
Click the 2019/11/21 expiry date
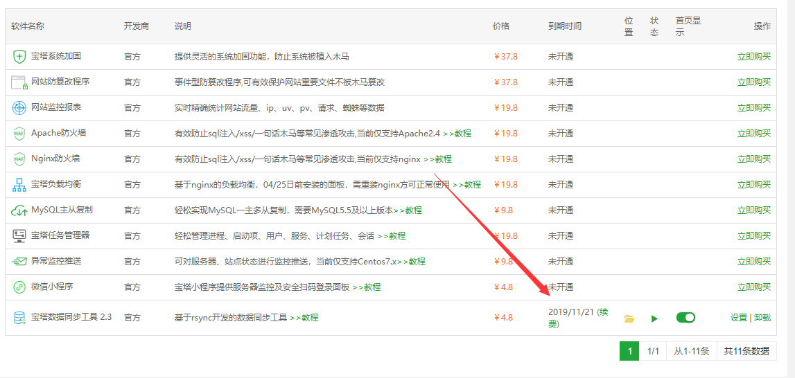tap(571, 312)
